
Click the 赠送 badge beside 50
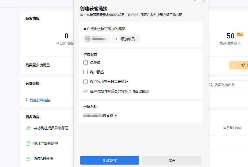pos(239,34)
